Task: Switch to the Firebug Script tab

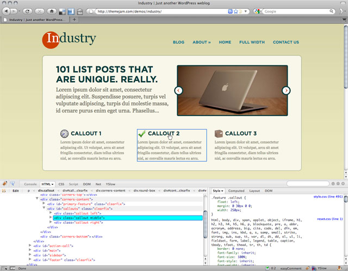Action: [x=73, y=184]
